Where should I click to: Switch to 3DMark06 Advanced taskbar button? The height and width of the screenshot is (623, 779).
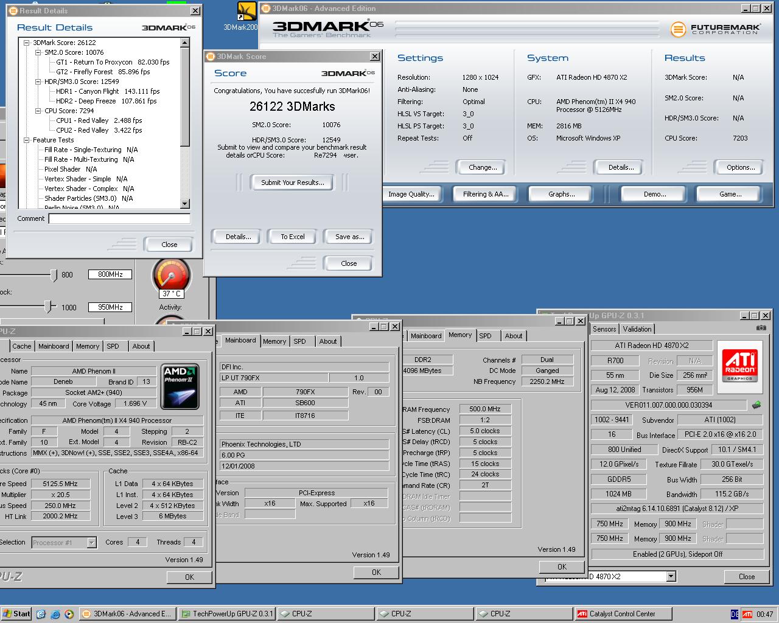pos(127,614)
